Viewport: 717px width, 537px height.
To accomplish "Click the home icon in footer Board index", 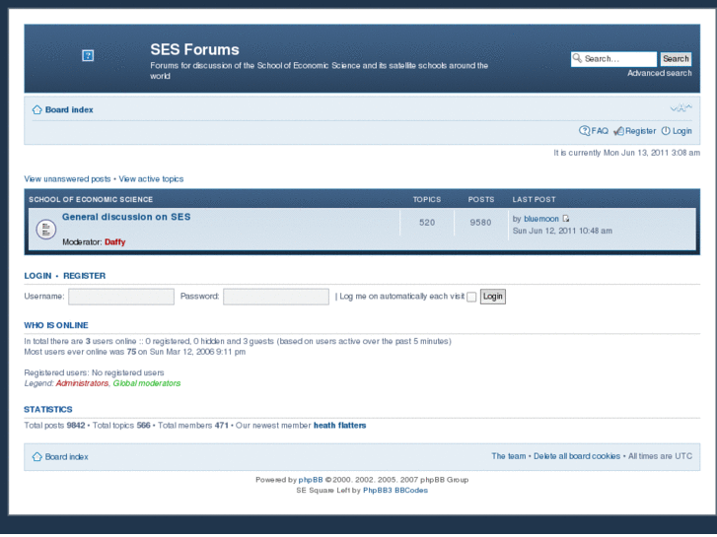I will click(37, 456).
